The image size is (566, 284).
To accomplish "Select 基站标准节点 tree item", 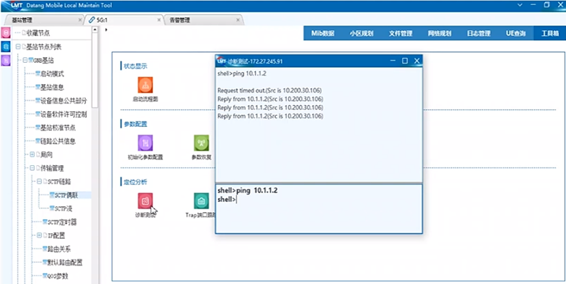I will pos(58,128).
